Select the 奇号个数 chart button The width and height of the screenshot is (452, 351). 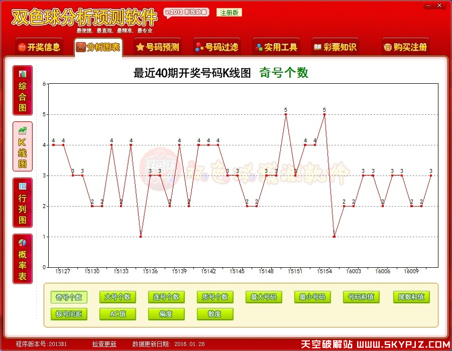[69, 297]
